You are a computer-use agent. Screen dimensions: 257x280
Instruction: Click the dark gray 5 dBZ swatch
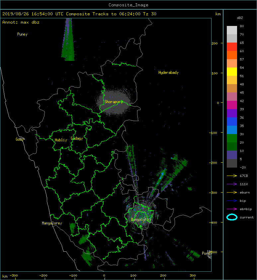tap(232, 163)
